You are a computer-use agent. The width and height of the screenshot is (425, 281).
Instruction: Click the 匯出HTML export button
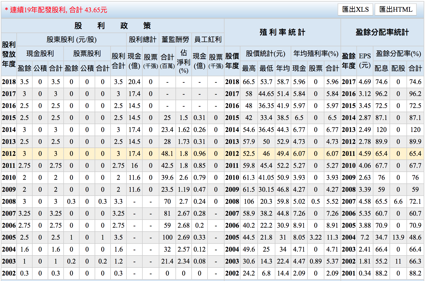click(396, 10)
